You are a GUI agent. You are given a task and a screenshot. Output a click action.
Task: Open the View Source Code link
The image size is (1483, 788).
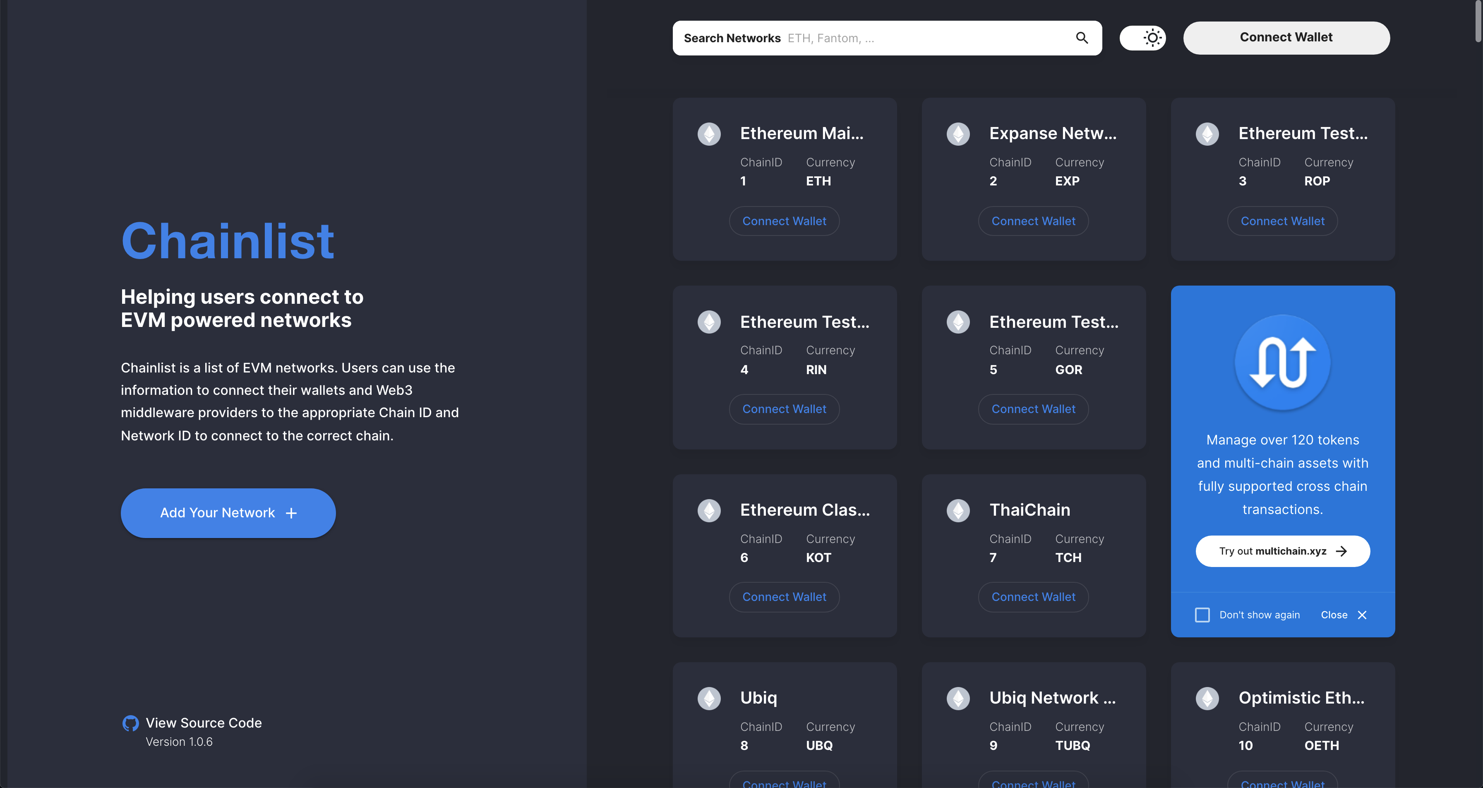(203, 723)
